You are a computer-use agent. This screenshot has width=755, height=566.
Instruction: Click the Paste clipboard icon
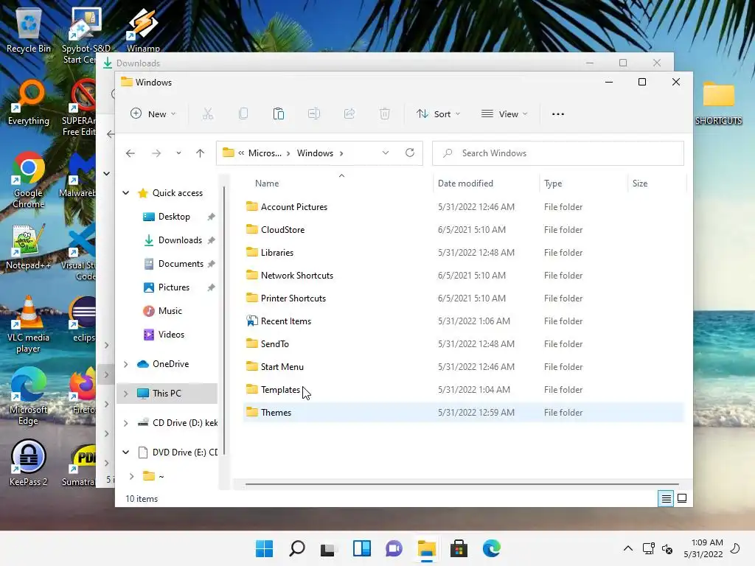click(278, 114)
